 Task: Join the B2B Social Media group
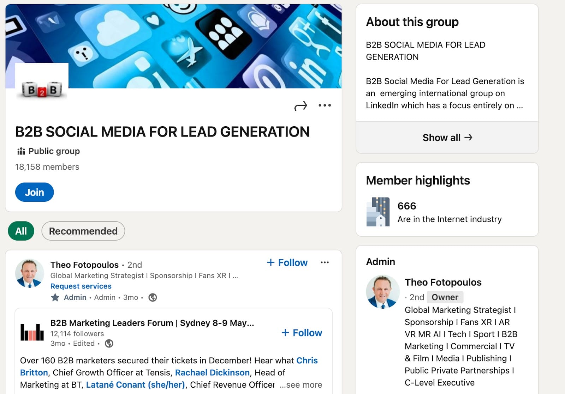pos(34,192)
